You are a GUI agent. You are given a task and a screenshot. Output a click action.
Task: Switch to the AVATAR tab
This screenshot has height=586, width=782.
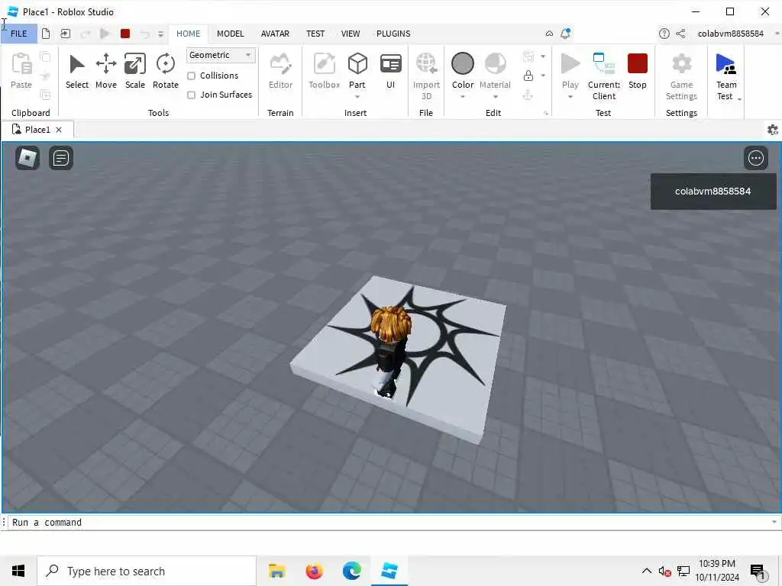(275, 34)
